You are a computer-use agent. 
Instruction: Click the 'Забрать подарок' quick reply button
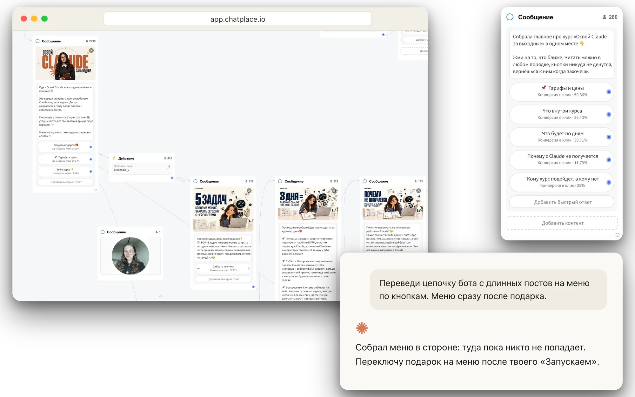(65, 147)
